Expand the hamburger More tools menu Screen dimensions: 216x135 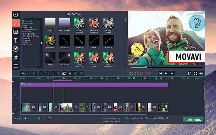click(16, 66)
